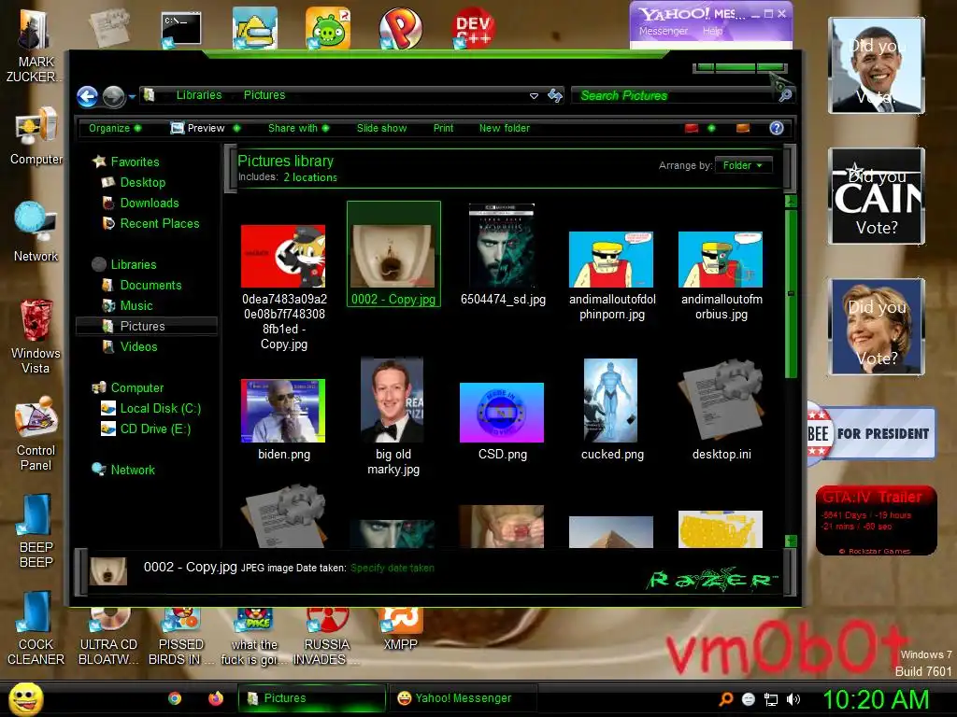Expand the address bar history dropdown
The image size is (957, 717).
(534, 96)
